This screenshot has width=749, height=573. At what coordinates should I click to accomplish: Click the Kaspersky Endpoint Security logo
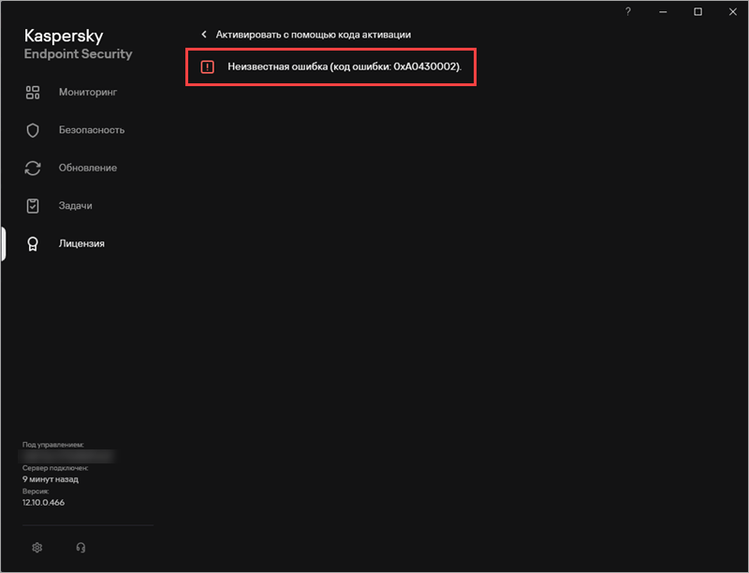coord(79,44)
